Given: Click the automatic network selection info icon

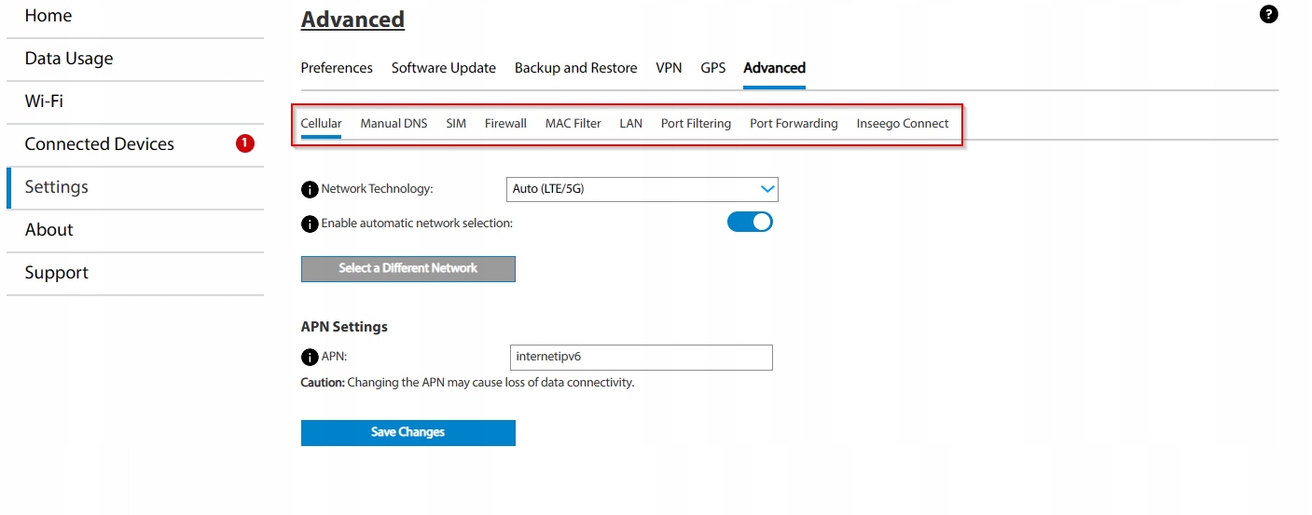Looking at the screenshot, I should 310,224.
